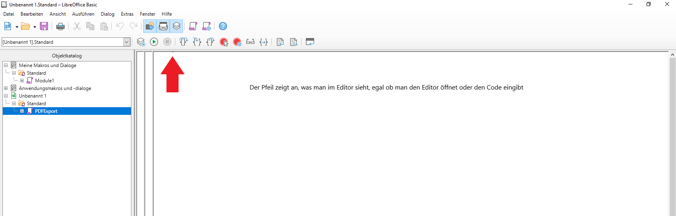Click the Insert module scroll icon

[193, 26]
